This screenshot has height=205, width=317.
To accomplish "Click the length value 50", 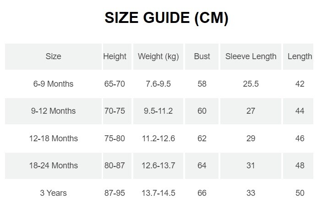I will coord(300,193).
